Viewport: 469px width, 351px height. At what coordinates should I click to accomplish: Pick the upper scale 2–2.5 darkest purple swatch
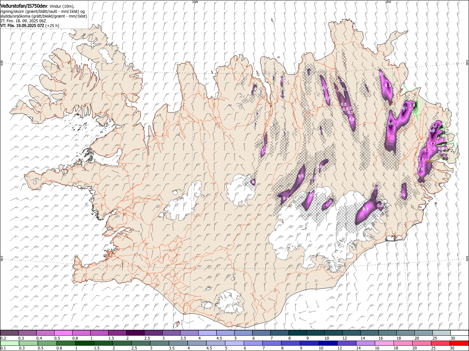click(135, 333)
